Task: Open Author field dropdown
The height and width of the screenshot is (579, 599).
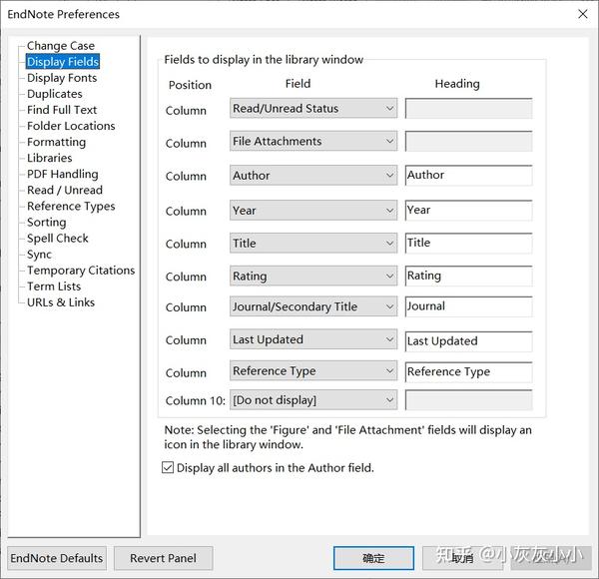Action: [x=313, y=176]
